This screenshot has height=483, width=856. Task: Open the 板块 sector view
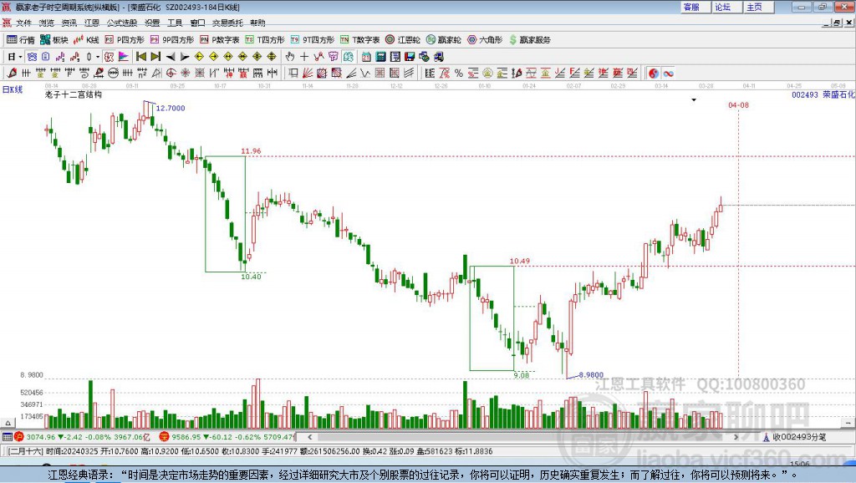pyautogui.click(x=53, y=40)
